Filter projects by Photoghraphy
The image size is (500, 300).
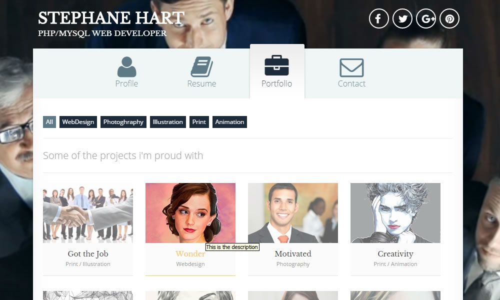click(123, 122)
